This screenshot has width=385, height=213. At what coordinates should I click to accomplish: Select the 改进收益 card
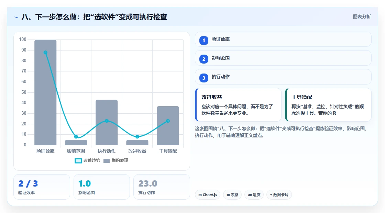238,105
